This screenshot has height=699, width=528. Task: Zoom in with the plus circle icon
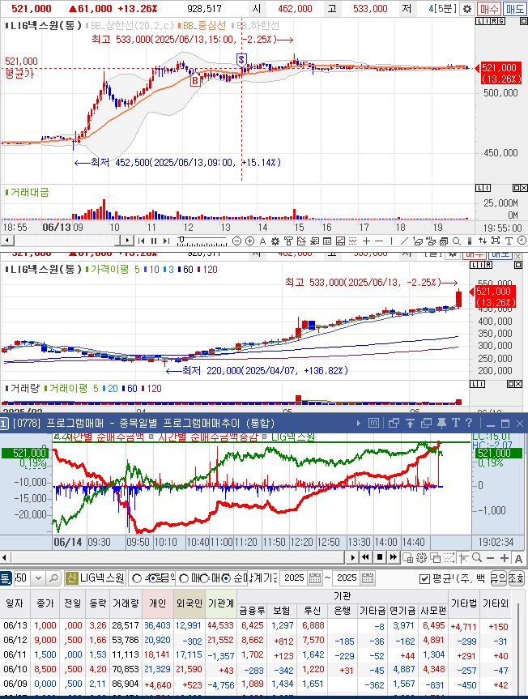coord(250,241)
